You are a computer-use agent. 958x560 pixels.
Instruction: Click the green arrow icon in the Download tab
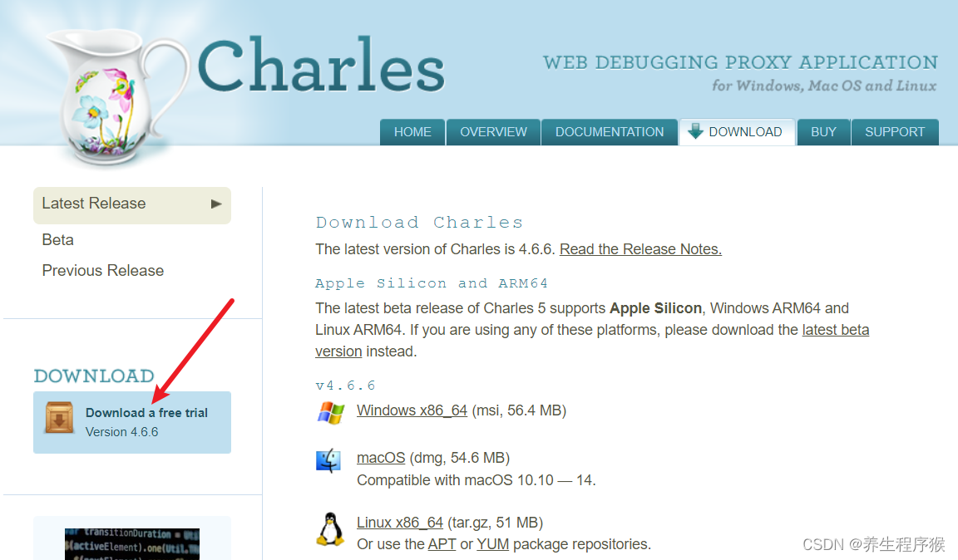pyautogui.click(x=695, y=130)
